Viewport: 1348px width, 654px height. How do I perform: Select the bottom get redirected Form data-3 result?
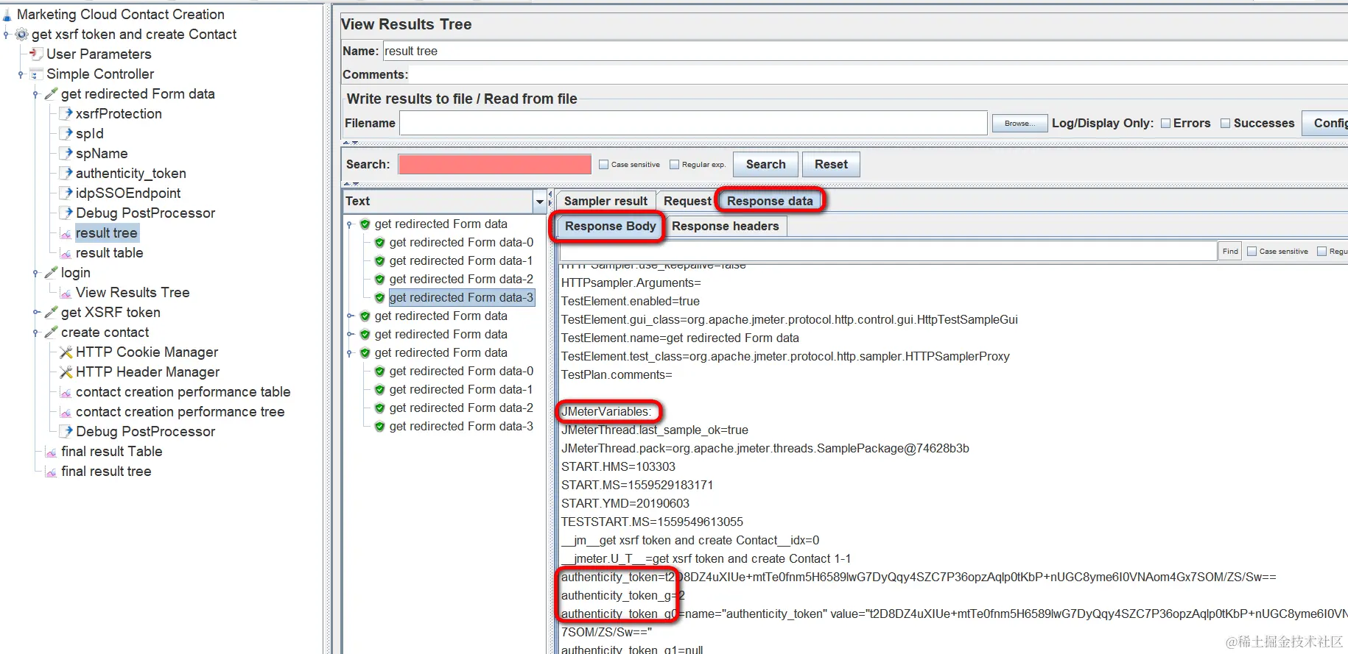click(460, 427)
